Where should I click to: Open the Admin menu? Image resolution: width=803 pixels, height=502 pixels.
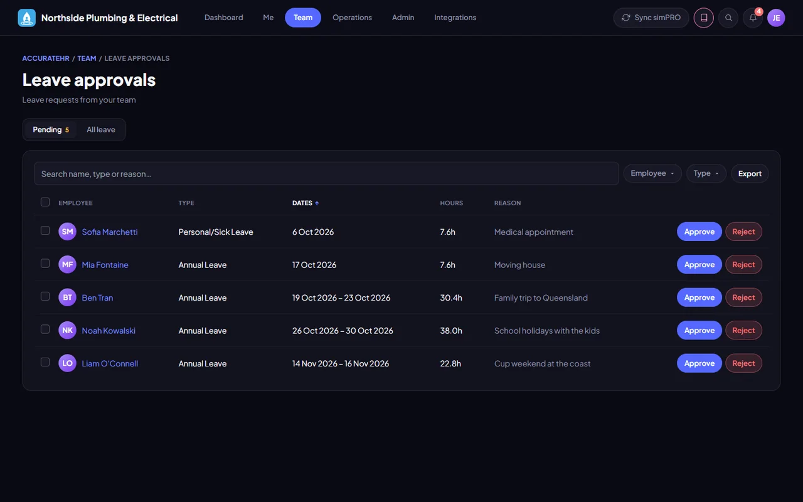coord(403,18)
